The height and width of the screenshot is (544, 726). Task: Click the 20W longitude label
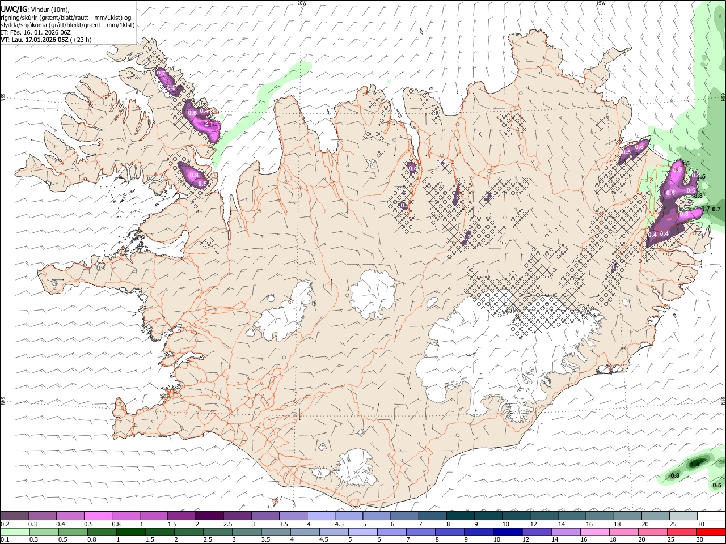pyautogui.click(x=302, y=3)
